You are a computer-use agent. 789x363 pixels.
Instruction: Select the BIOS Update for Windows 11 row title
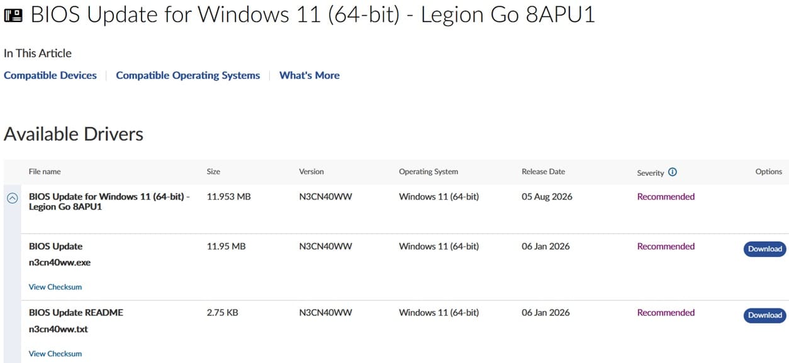click(109, 202)
